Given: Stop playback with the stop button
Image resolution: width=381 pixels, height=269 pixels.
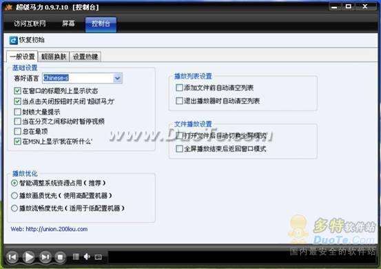Looking at the screenshot, I should tap(60, 257).
